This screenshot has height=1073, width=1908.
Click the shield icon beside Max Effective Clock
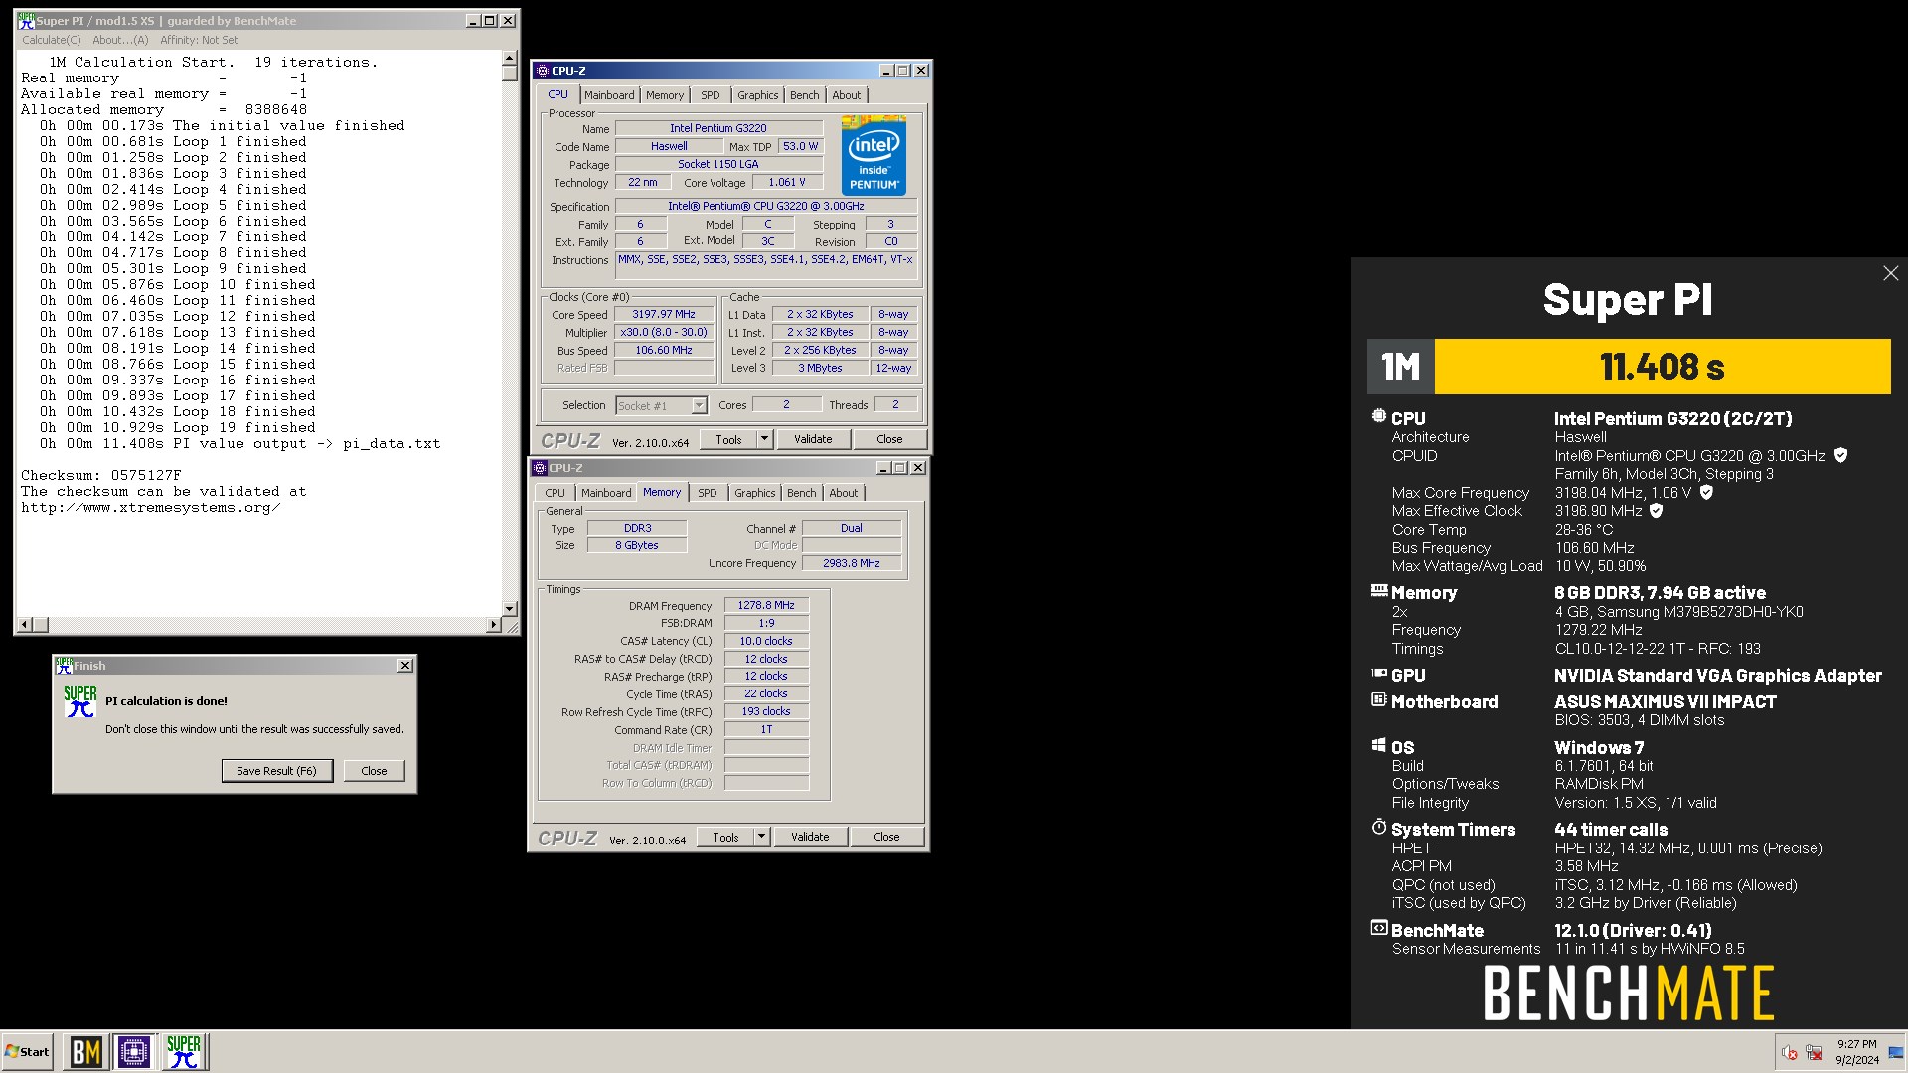(1656, 510)
